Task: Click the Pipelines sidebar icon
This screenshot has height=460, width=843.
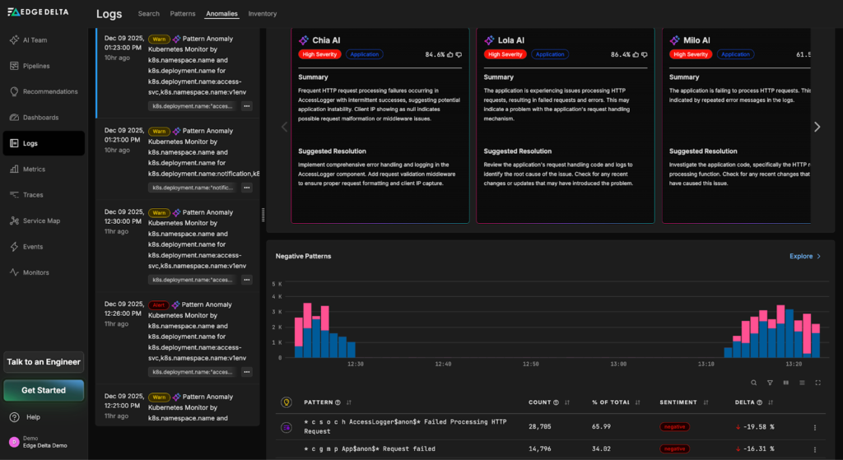Action: click(15, 66)
